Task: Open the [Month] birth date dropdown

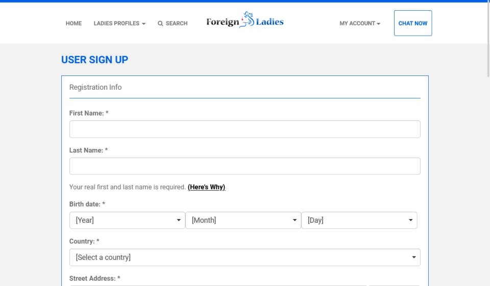Action: (x=237, y=220)
